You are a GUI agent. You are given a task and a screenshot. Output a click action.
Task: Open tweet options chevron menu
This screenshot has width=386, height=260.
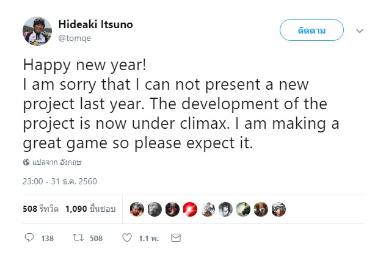click(360, 31)
